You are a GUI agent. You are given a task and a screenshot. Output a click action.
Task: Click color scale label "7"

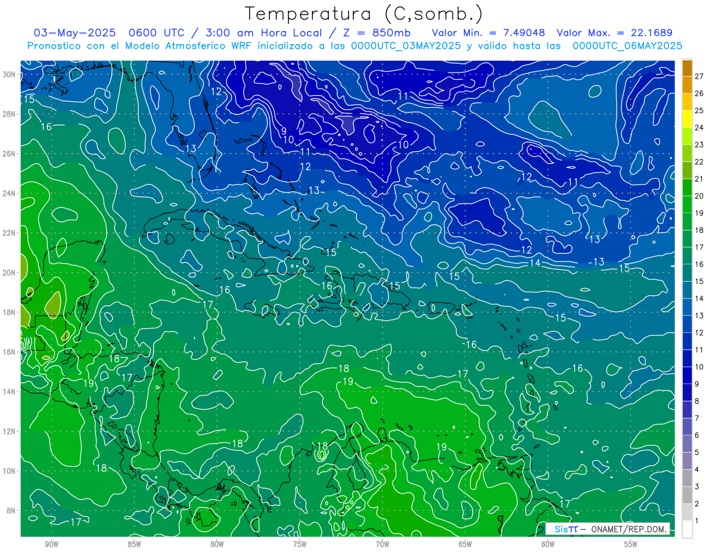(x=697, y=418)
